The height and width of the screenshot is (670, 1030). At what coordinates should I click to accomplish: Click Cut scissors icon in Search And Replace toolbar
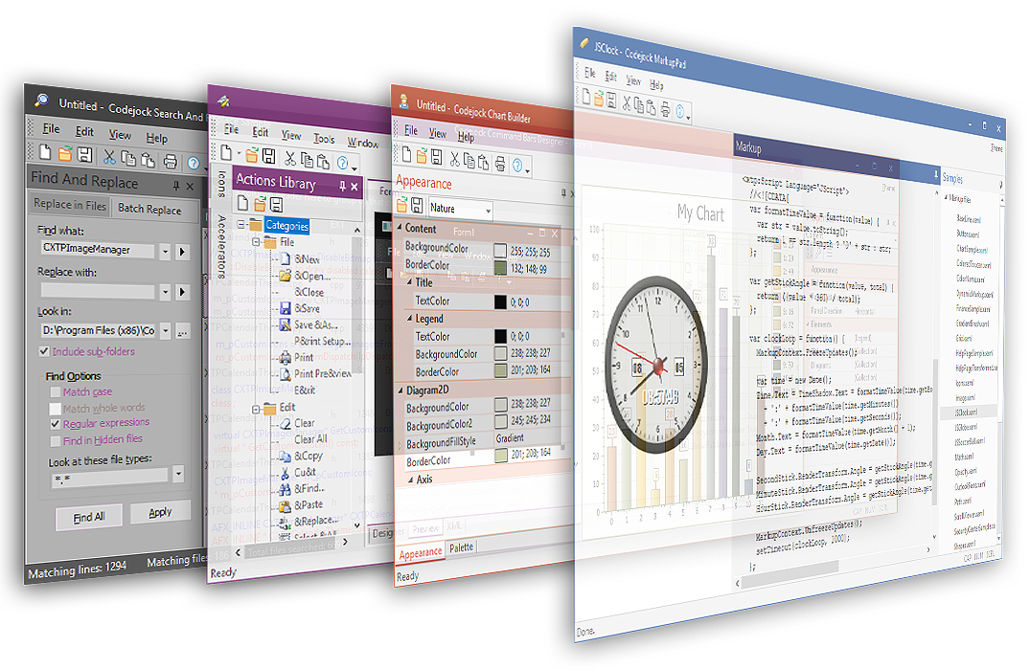coord(109,157)
